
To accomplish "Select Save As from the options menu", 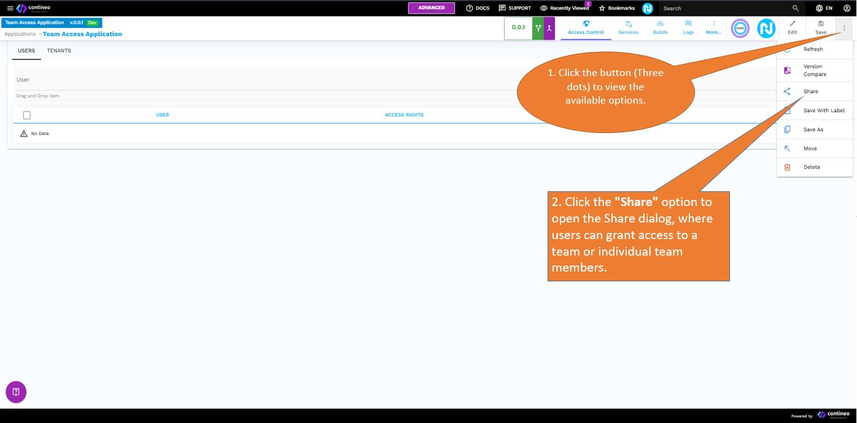I will pos(813,129).
